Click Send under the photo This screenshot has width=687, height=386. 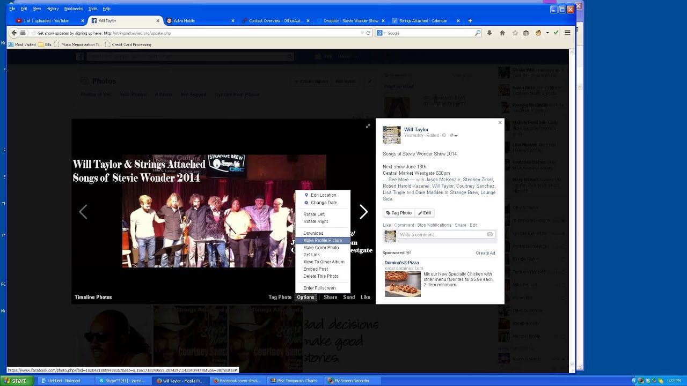[x=349, y=297]
